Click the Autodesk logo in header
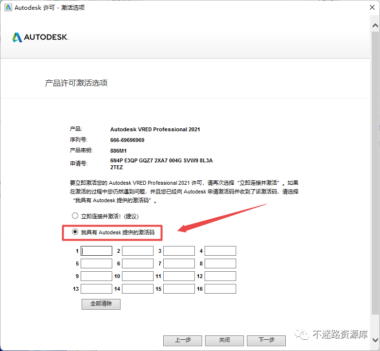The image size is (380, 351). coord(40,37)
